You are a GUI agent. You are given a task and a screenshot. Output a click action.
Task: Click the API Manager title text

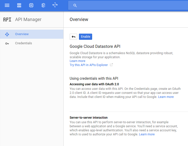click(x=28, y=19)
